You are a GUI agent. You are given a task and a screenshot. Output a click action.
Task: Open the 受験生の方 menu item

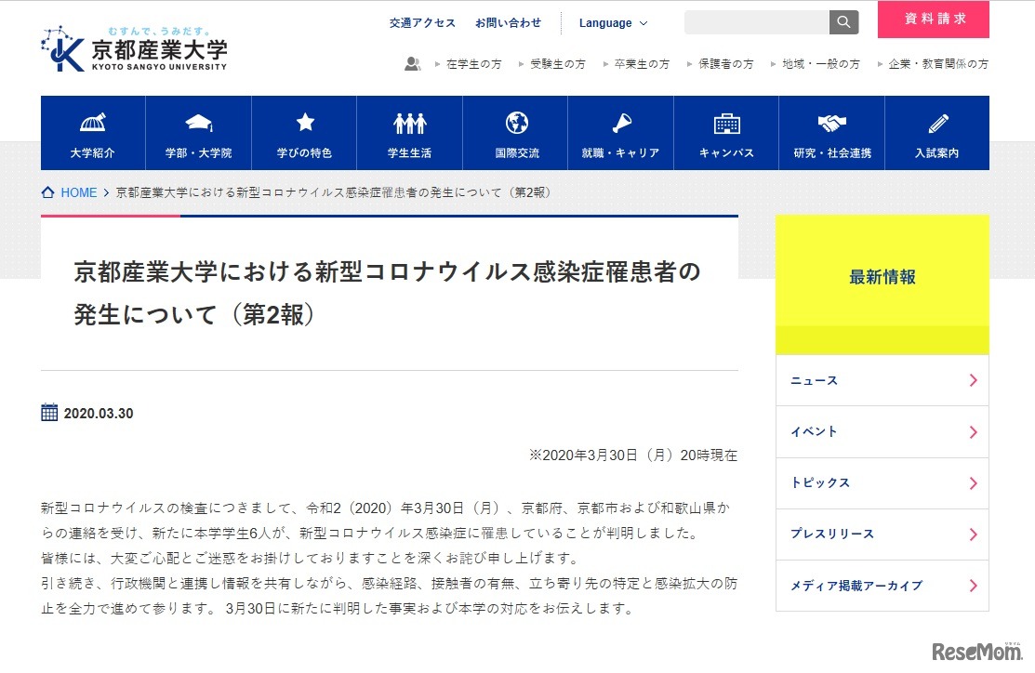pyautogui.click(x=557, y=63)
